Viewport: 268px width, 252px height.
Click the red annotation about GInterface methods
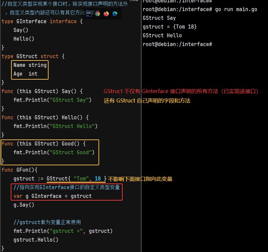point(181,91)
